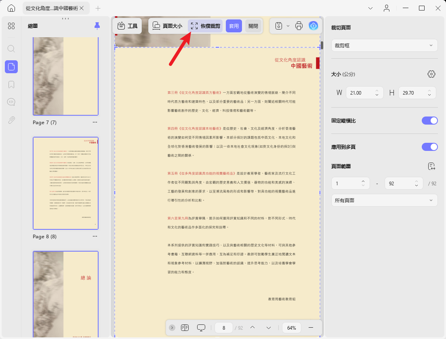Go to next page down arrow
This screenshot has width=446, height=339.
tap(269, 328)
